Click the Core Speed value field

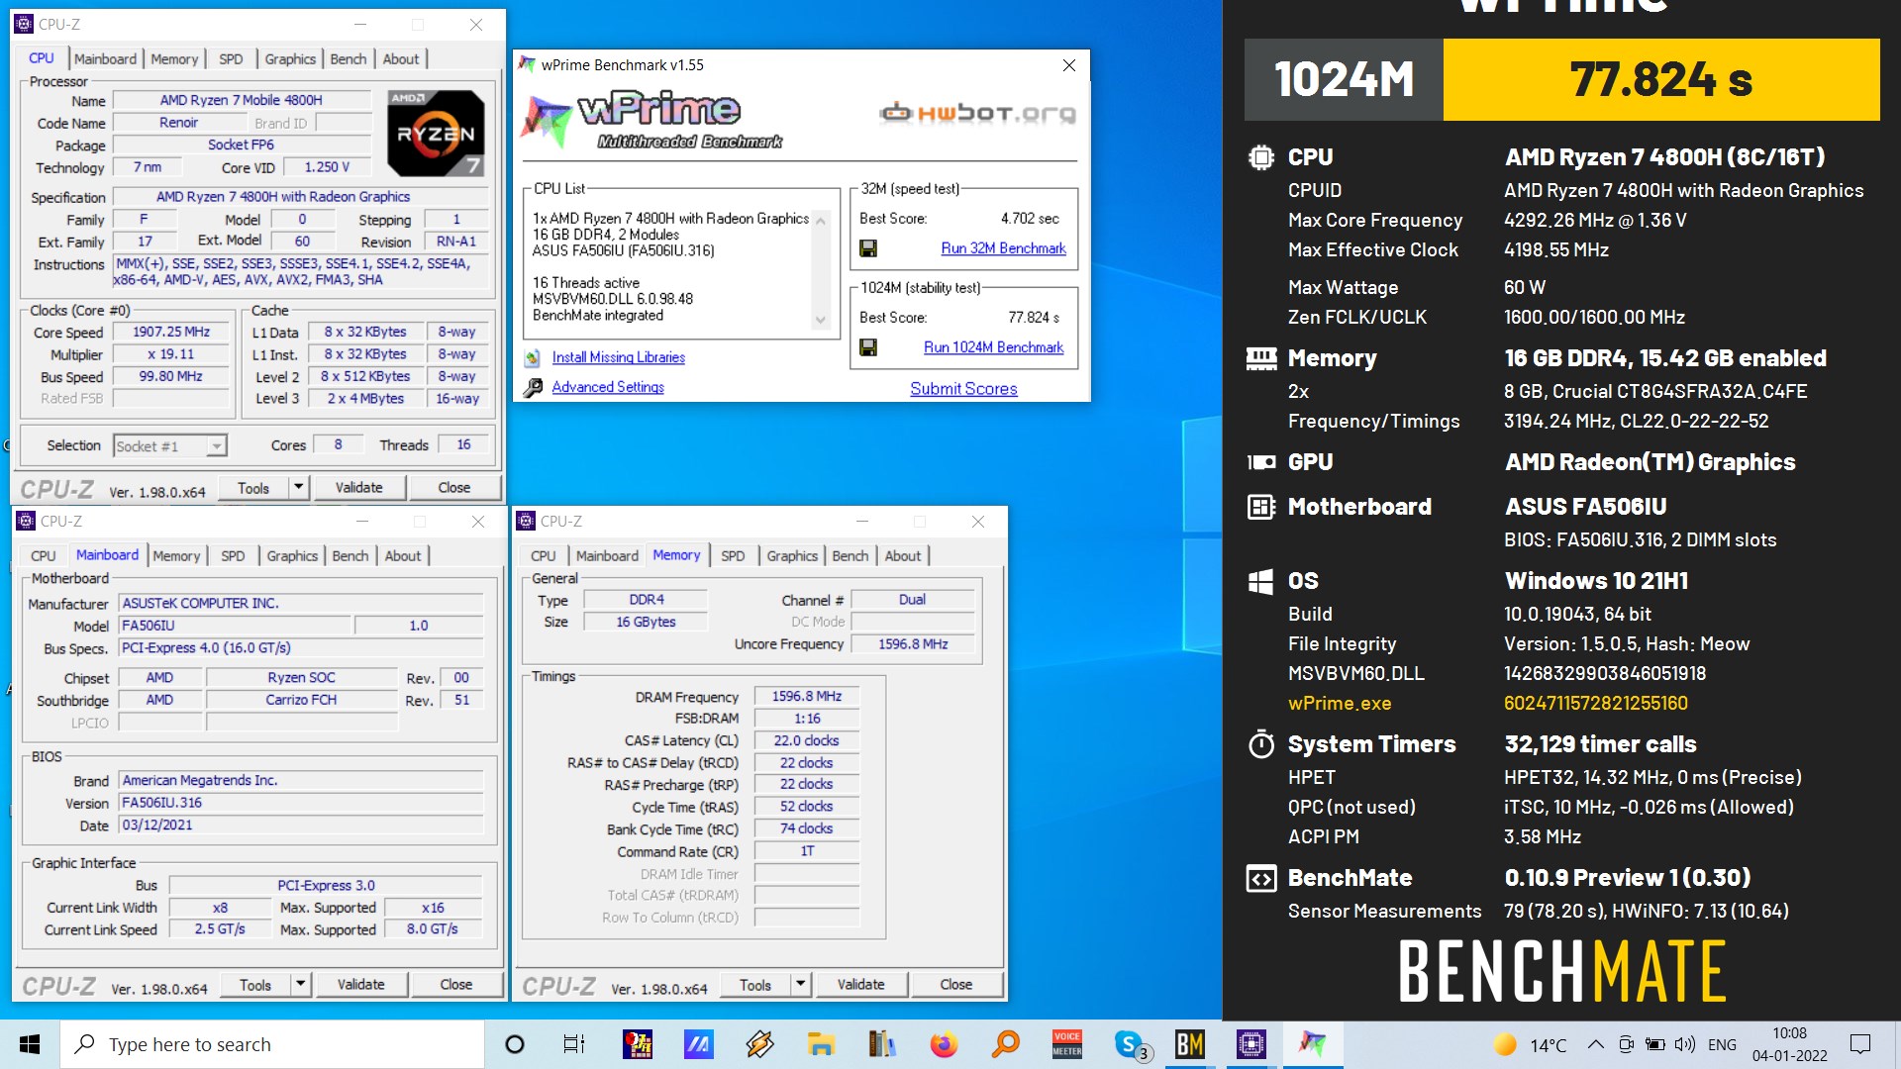pyautogui.click(x=171, y=333)
